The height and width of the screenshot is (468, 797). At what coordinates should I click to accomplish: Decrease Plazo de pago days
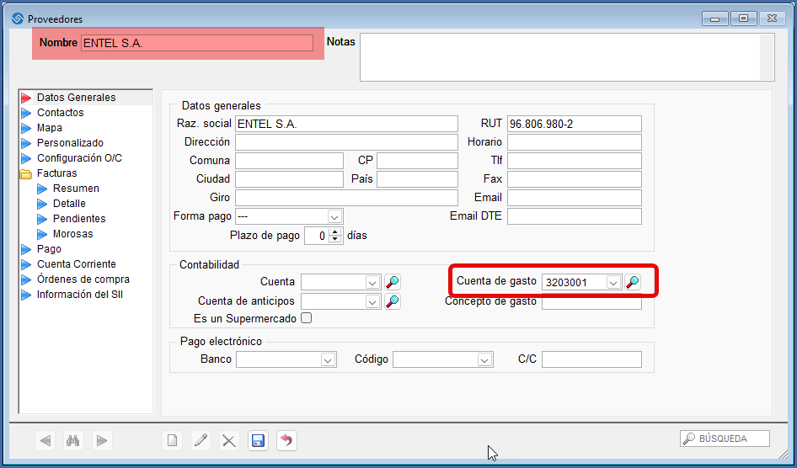tap(335, 239)
